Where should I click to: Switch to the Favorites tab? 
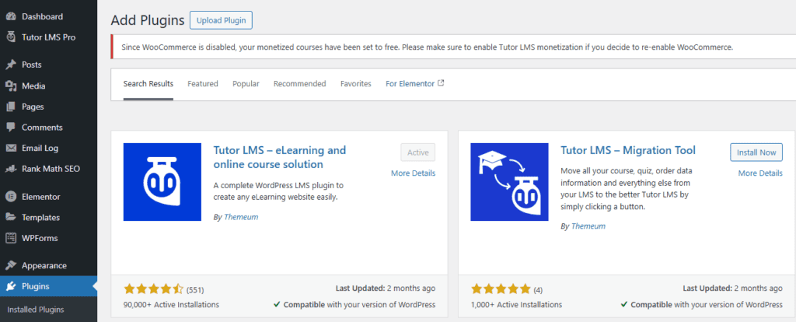[x=356, y=84]
